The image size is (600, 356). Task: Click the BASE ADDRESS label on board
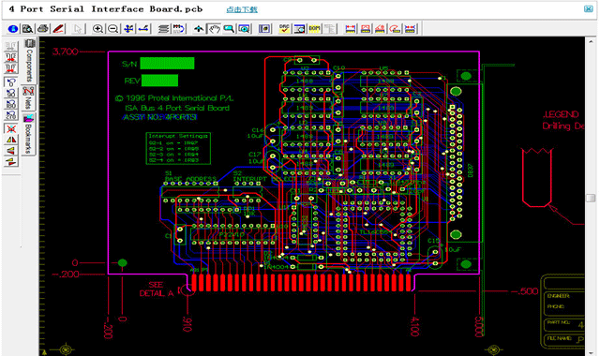pyautogui.click(x=190, y=179)
